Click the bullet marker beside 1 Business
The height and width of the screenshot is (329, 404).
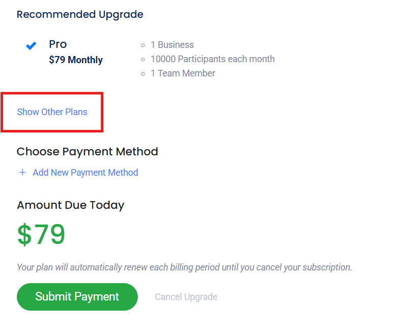point(143,45)
